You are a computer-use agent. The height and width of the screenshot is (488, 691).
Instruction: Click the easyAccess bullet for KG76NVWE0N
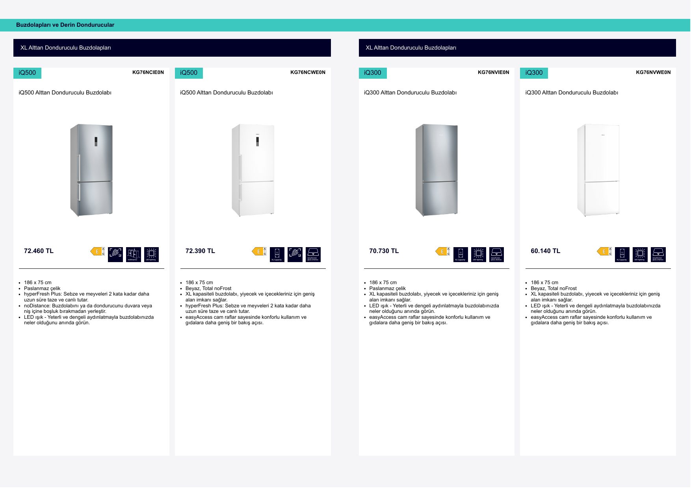click(x=591, y=320)
